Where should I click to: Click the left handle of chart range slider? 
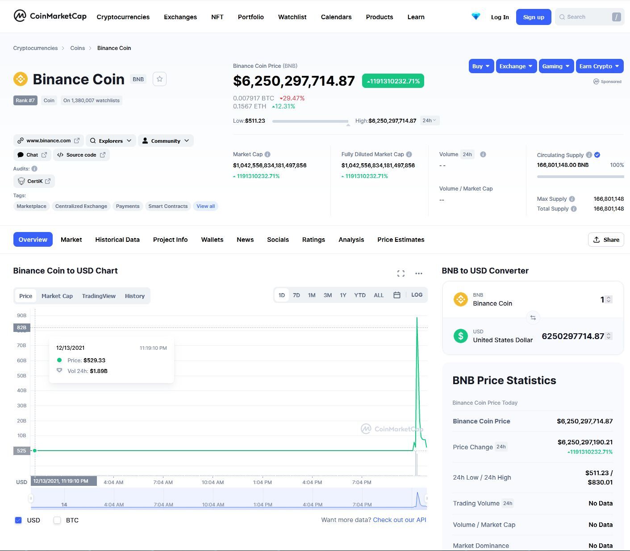point(31,498)
